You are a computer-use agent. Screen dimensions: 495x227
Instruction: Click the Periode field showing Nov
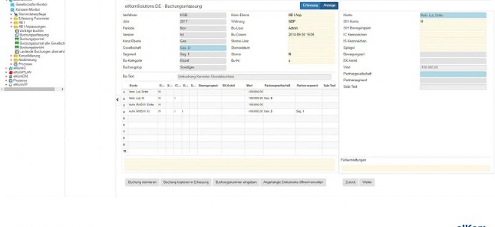pyautogui.click(x=203, y=28)
